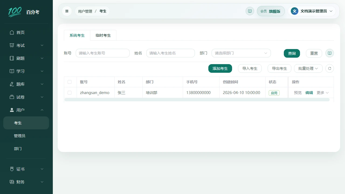Go to 首页 in sidebar
This screenshot has width=345, height=194.
coord(26,32)
